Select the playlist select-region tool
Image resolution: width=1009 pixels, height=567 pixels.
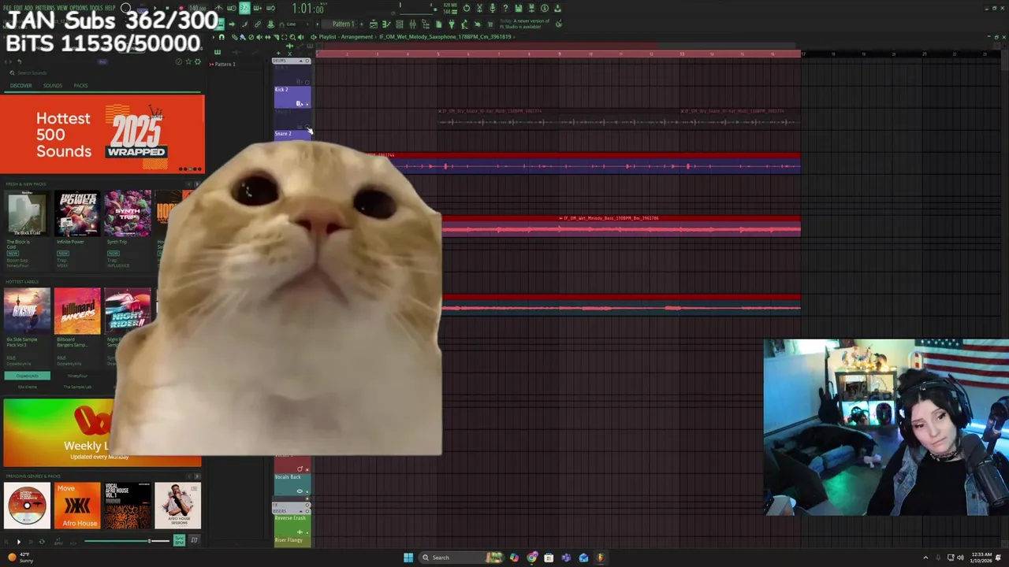pos(285,37)
